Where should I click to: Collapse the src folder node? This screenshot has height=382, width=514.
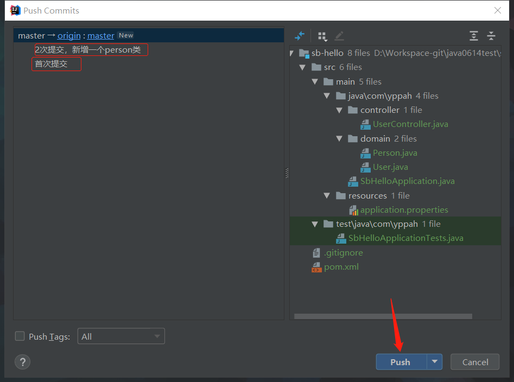(303, 67)
